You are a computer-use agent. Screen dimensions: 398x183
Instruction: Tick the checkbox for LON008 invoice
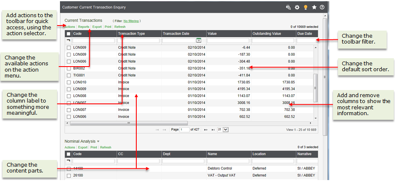coord(68,96)
